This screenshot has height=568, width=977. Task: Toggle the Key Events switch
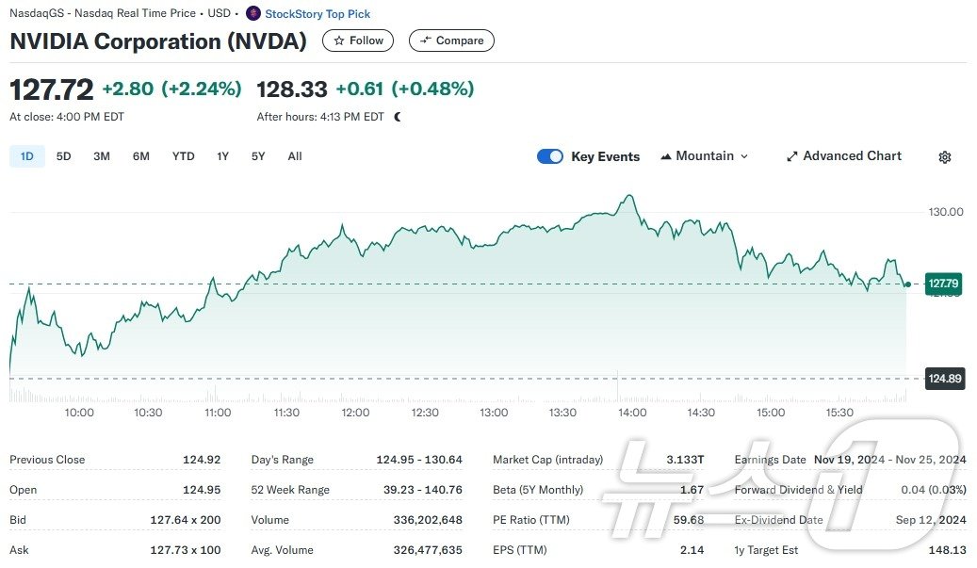(550, 156)
